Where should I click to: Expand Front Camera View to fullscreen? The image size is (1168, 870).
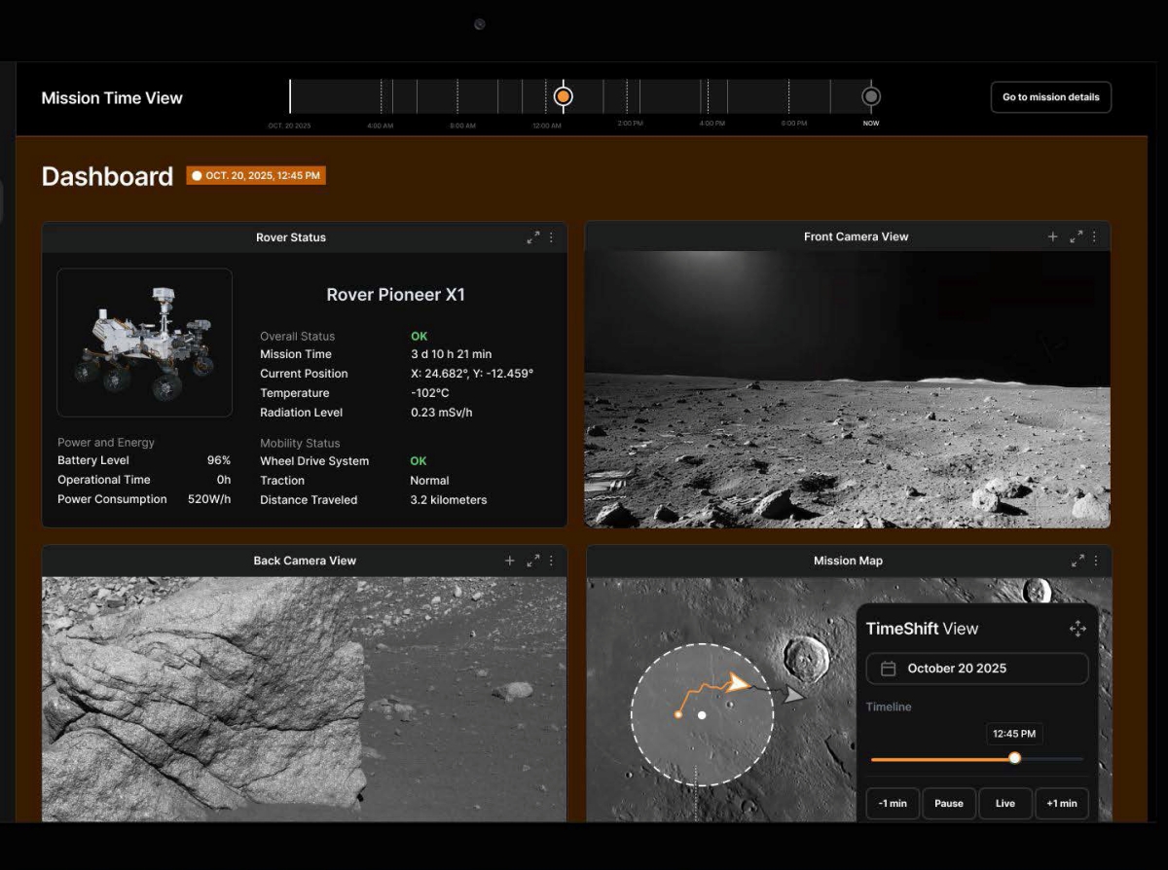[x=1076, y=236]
